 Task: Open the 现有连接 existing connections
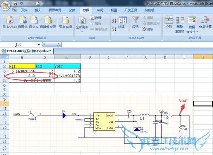click(65, 22)
